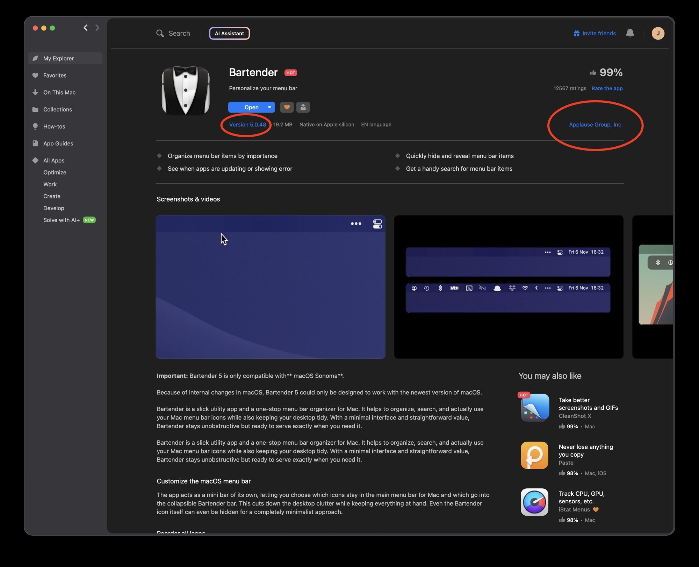
Task: Click the HOT badge next to Bartender
Action: click(290, 73)
